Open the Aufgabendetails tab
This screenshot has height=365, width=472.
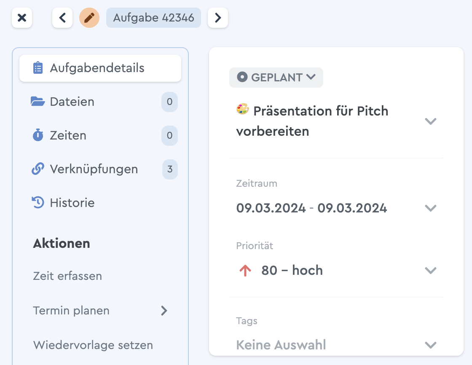[100, 68]
